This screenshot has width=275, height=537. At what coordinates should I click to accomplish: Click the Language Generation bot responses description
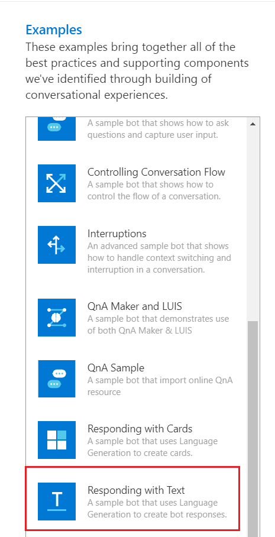click(x=157, y=509)
